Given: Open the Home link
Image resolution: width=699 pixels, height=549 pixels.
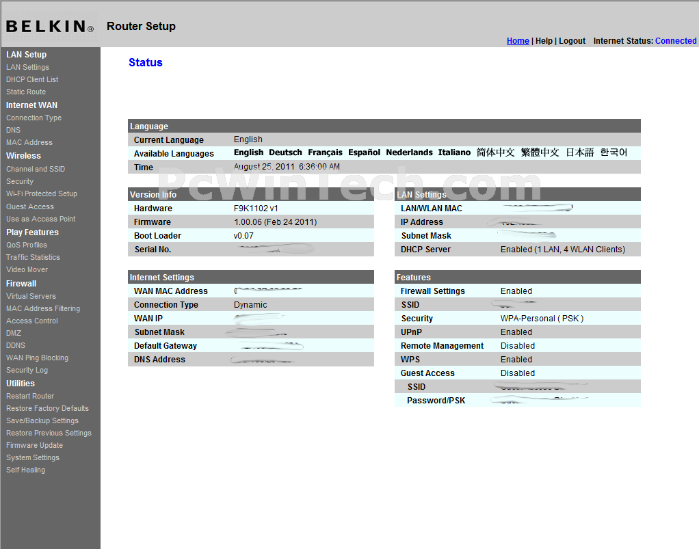Looking at the screenshot, I should [x=518, y=41].
